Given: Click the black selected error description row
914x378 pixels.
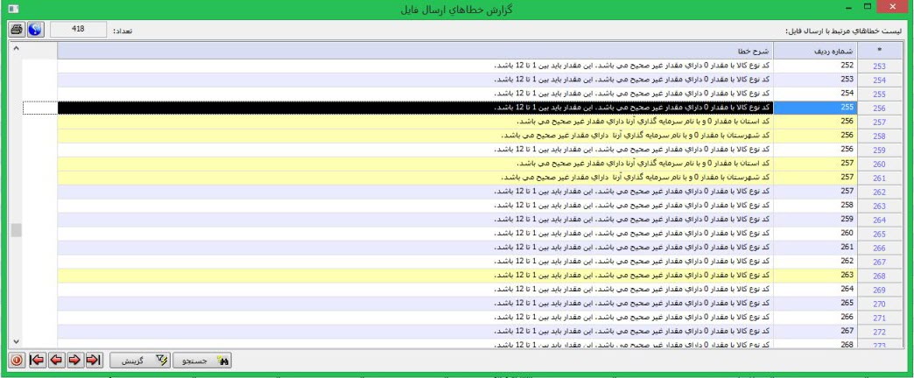Looking at the screenshot, I should pos(415,108).
